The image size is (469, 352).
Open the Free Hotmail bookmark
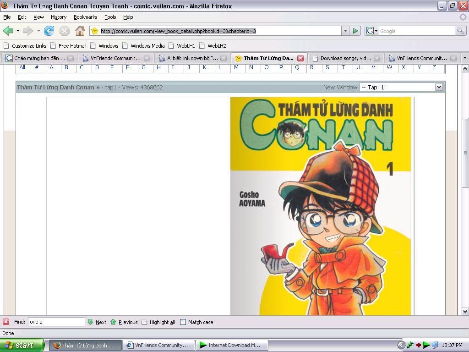click(x=69, y=46)
